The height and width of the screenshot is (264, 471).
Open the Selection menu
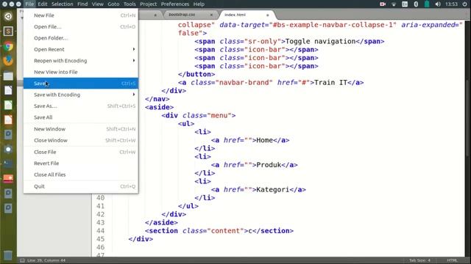click(x=62, y=4)
